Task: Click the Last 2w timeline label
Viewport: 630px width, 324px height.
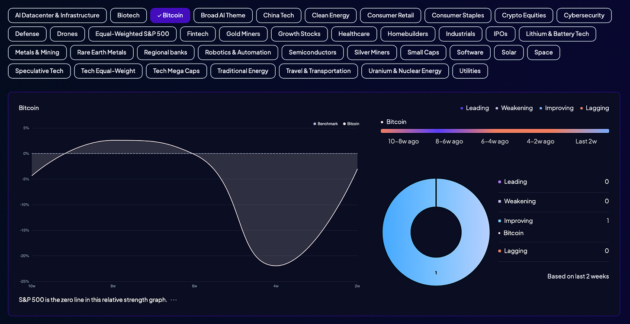Action: point(586,141)
